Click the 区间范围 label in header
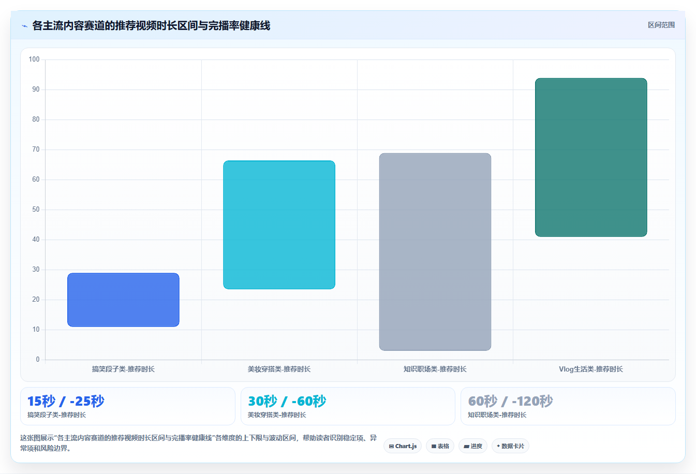Viewport: 696px width, 474px height. point(661,25)
